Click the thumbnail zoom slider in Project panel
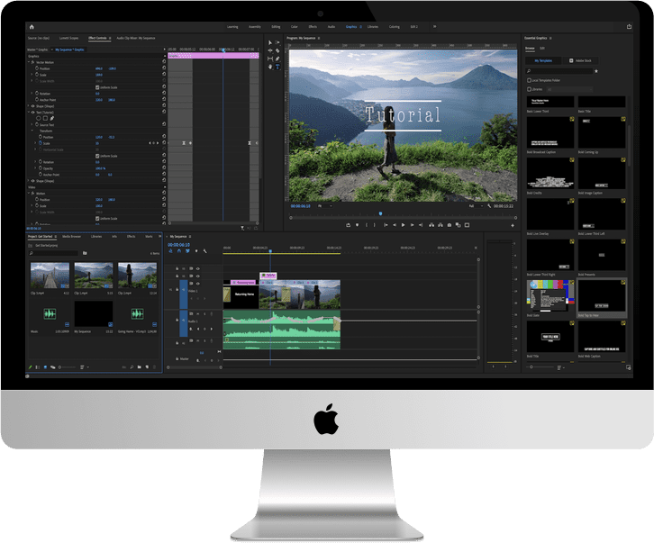This screenshot has width=654, height=543. 68,367
